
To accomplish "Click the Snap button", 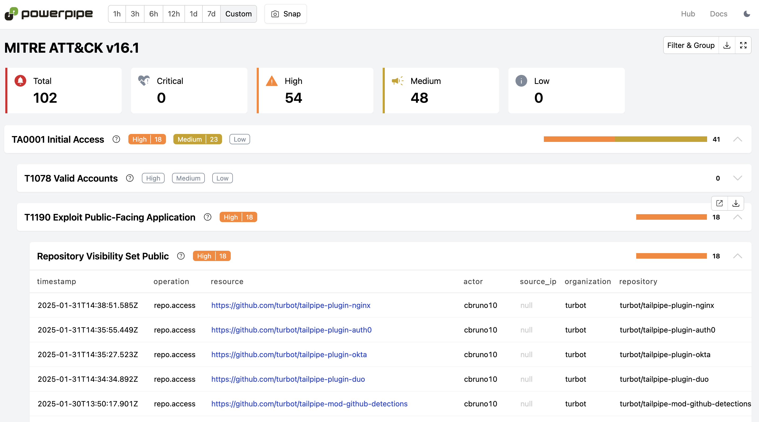I will [286, 14].
